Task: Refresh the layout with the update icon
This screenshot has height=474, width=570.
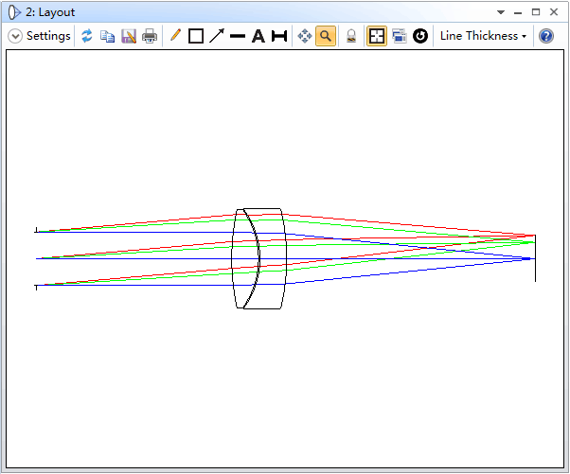Action: [87, 36]
